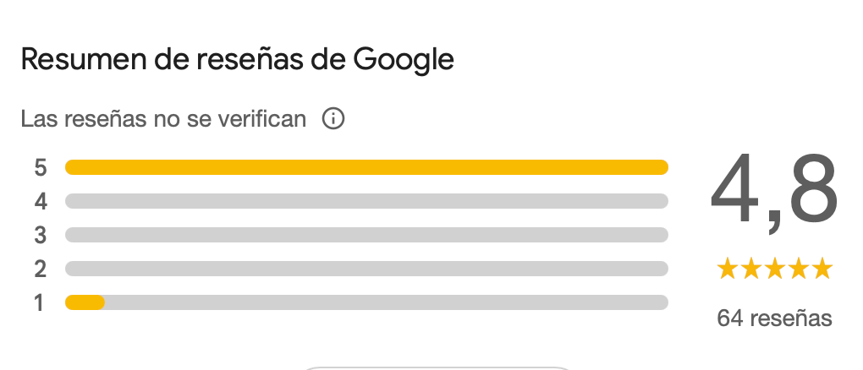
Task: Select the 4-star rating bar
Action: coord(366,201)
